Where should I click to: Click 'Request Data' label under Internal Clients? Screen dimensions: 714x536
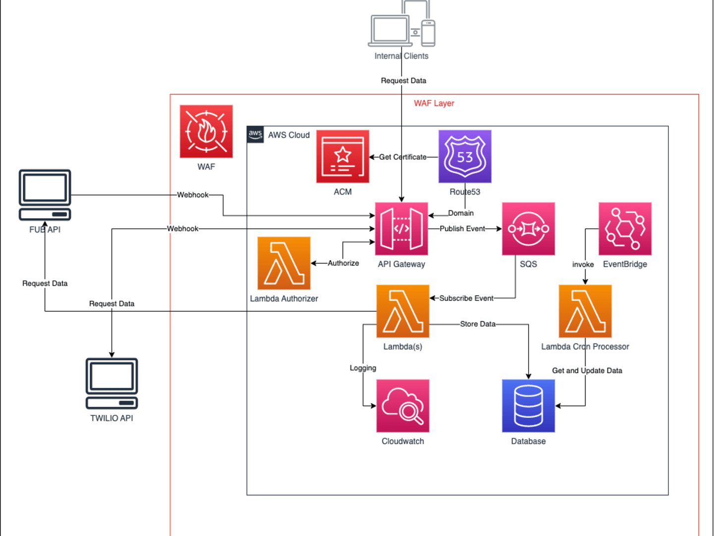404,80
